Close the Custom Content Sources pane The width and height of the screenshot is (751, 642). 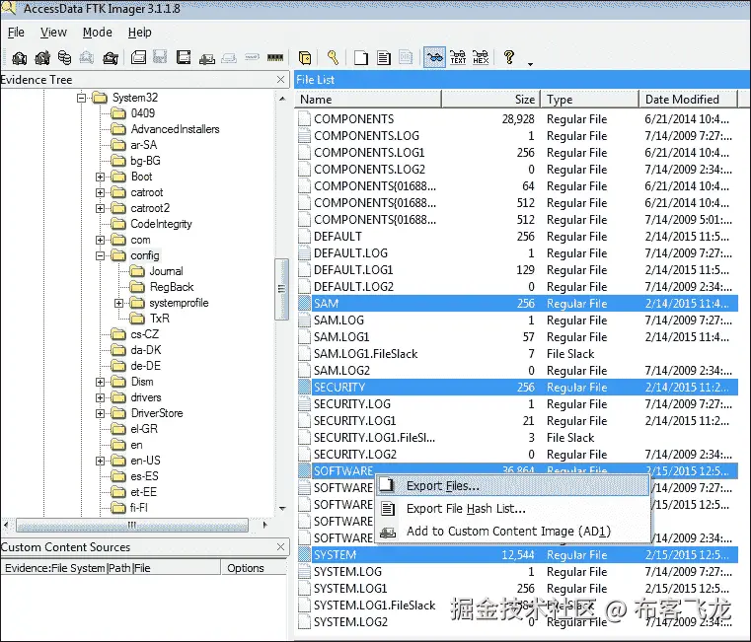point(281,546)
